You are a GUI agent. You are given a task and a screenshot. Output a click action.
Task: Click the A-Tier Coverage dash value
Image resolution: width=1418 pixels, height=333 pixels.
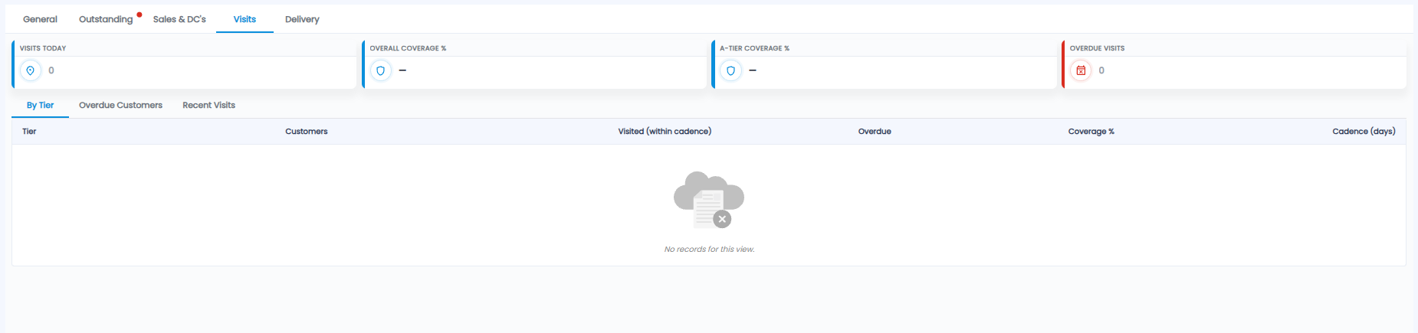[x=753, y=70]
